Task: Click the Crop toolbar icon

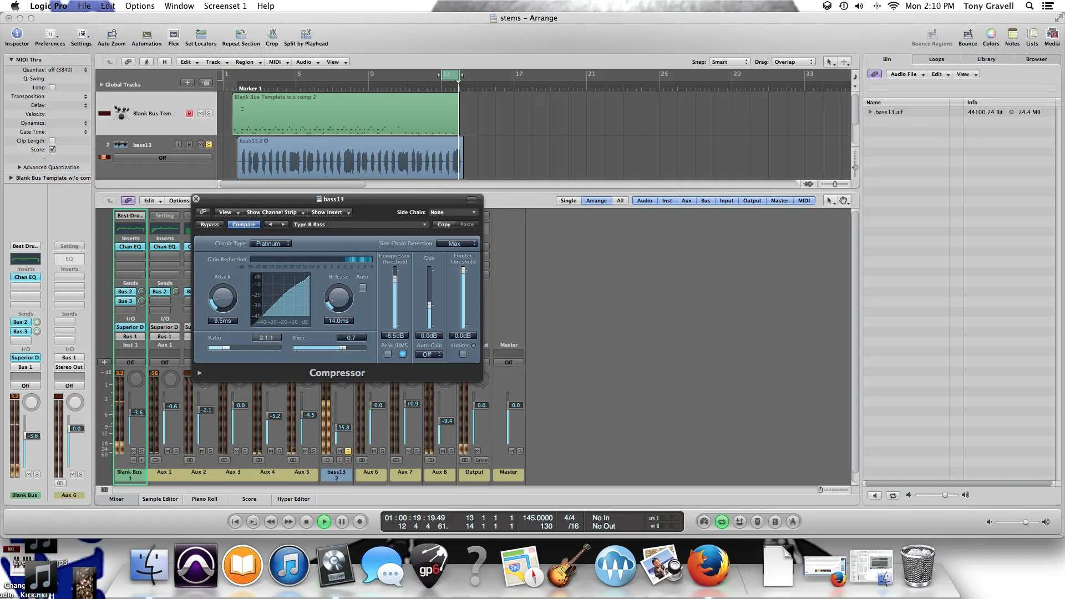Action: (272, 37)
